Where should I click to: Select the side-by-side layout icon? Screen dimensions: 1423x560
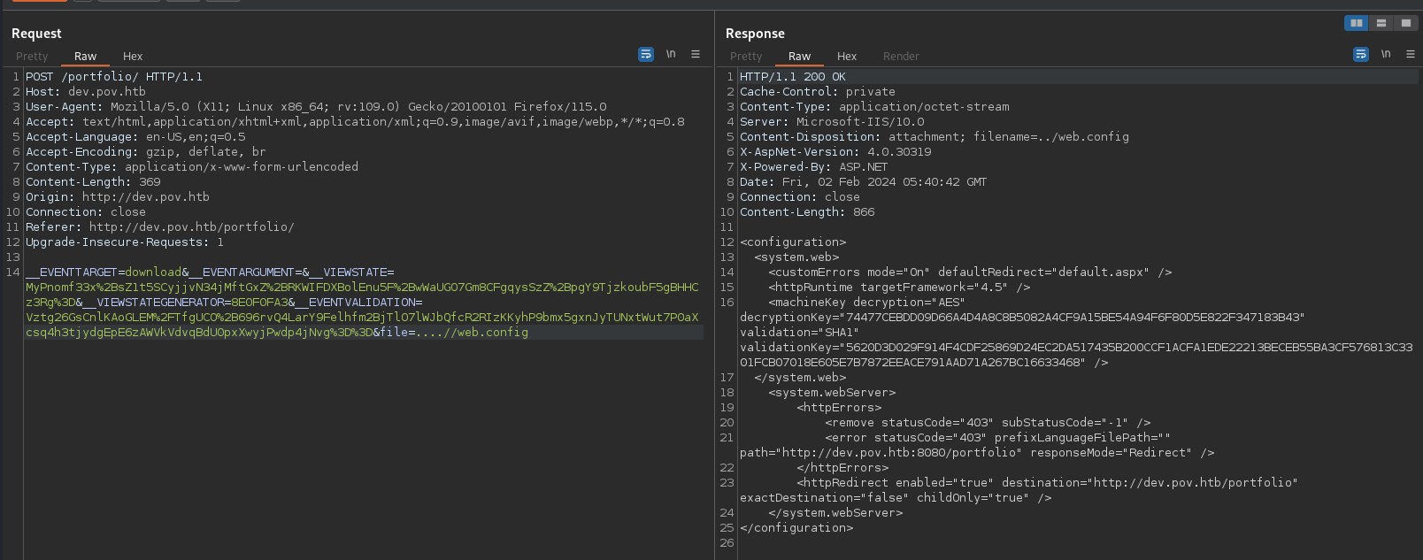(x=1357, y=23)
